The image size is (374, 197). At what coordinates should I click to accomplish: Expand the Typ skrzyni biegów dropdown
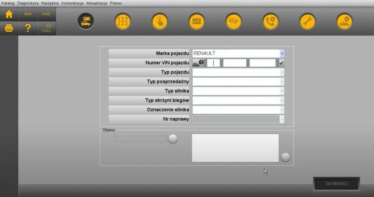282,100
